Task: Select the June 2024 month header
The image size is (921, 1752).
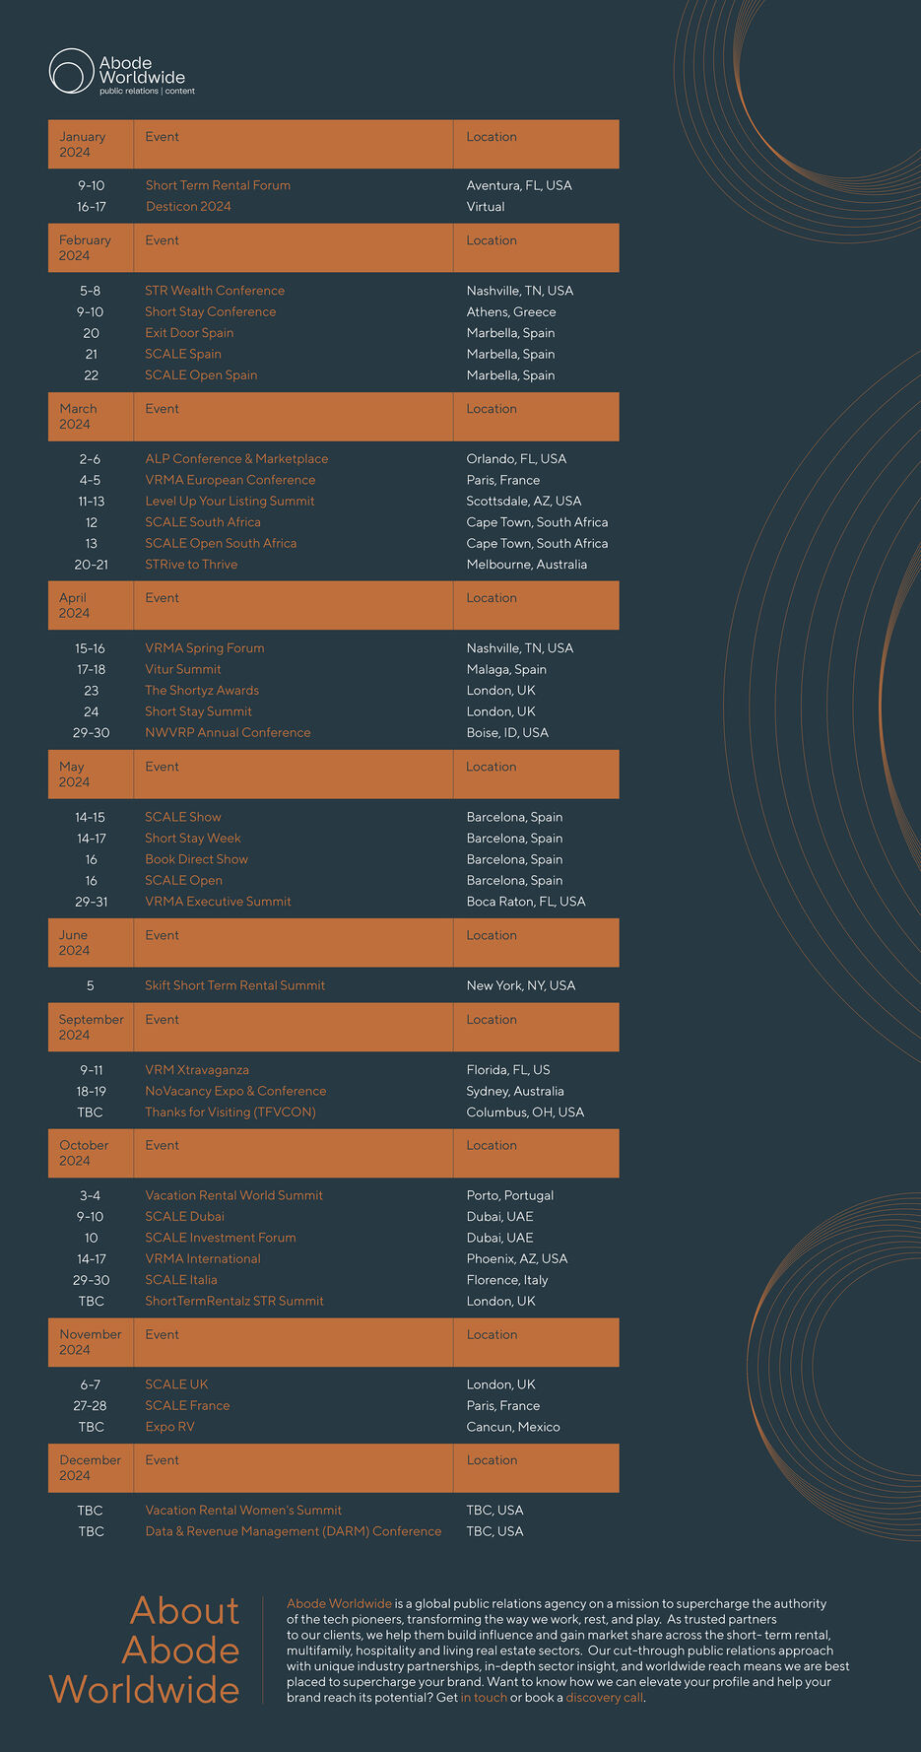Action: point(74,943)
